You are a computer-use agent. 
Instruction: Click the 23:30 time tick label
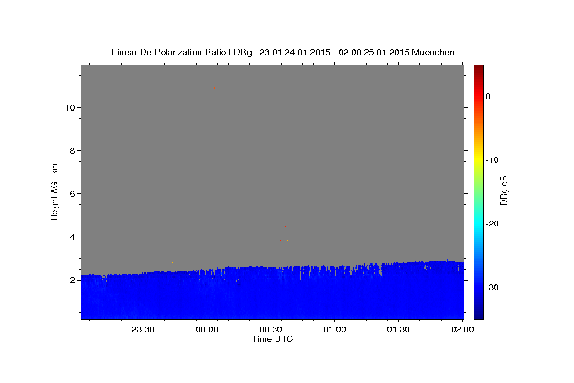pos(143,329)
